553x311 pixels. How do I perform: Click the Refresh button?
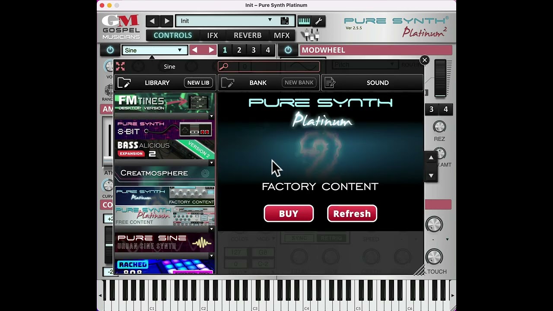352,213
